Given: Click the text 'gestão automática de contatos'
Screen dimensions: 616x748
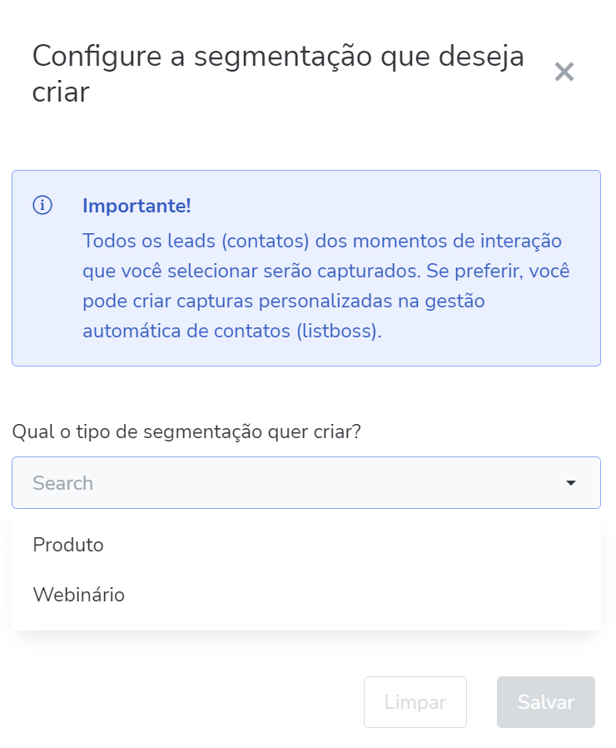Looking at the screenshot, I should (x=284, y=316).
